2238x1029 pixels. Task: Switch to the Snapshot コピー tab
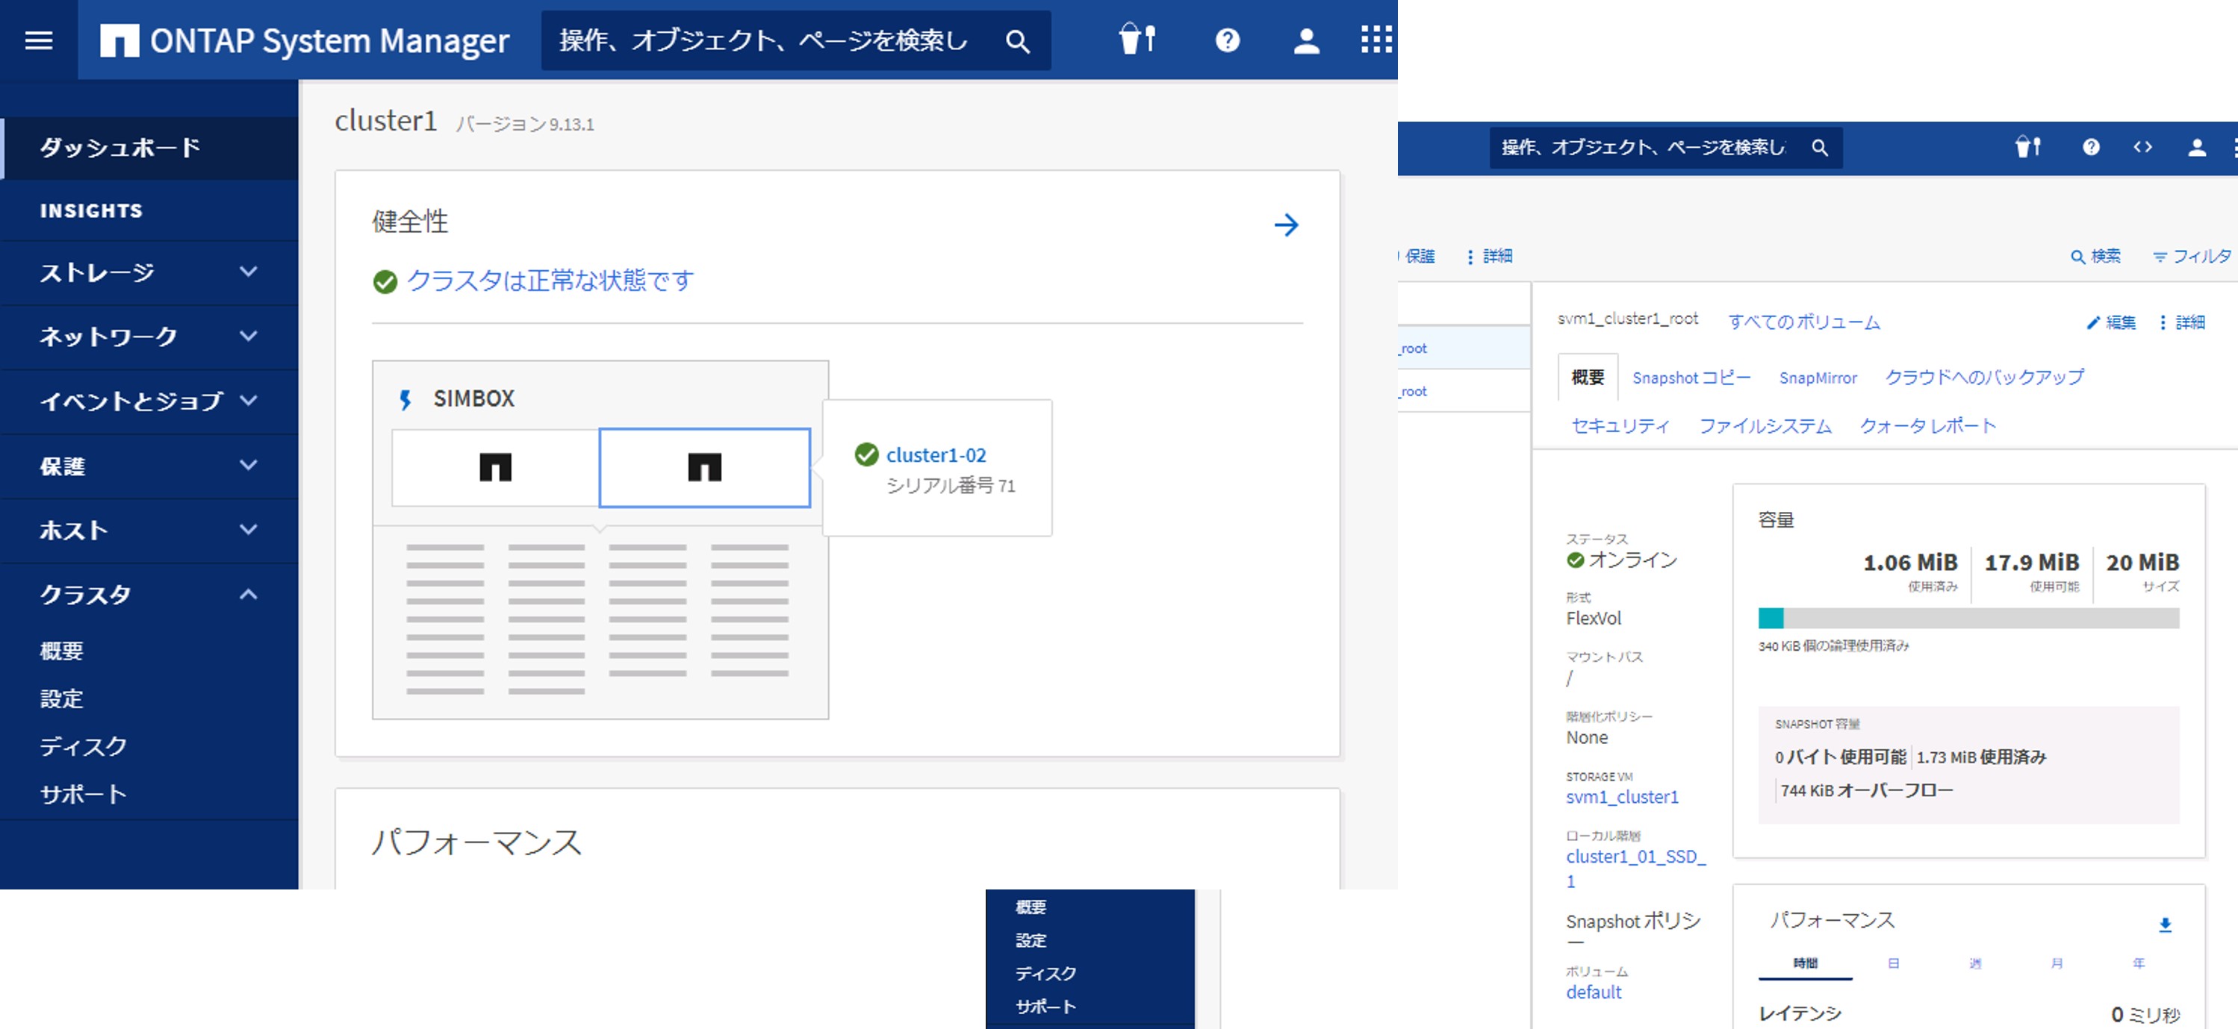tap(1691, 378)
